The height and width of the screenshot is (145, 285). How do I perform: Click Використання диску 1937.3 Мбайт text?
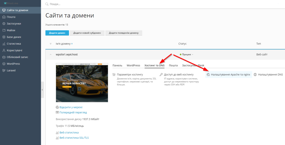(77, 119)
